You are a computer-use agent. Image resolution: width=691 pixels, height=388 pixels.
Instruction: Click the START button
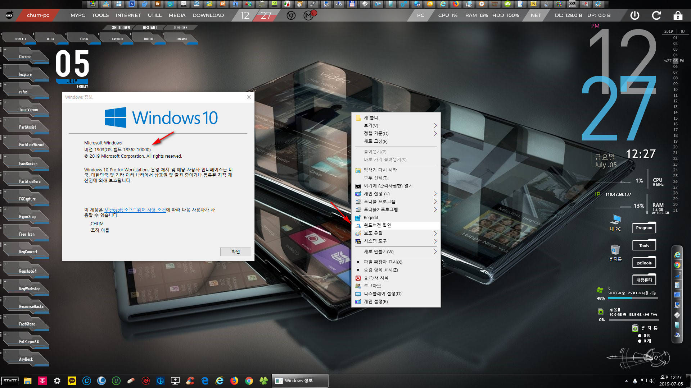pyautogui.click(x=10, y=381)
